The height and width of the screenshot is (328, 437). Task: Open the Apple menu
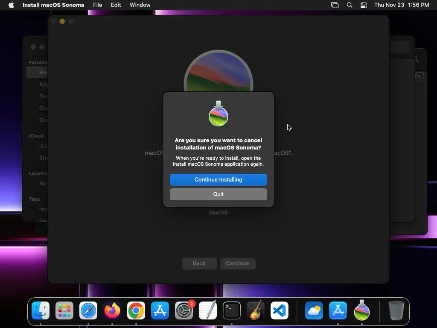tap(11, 5)
